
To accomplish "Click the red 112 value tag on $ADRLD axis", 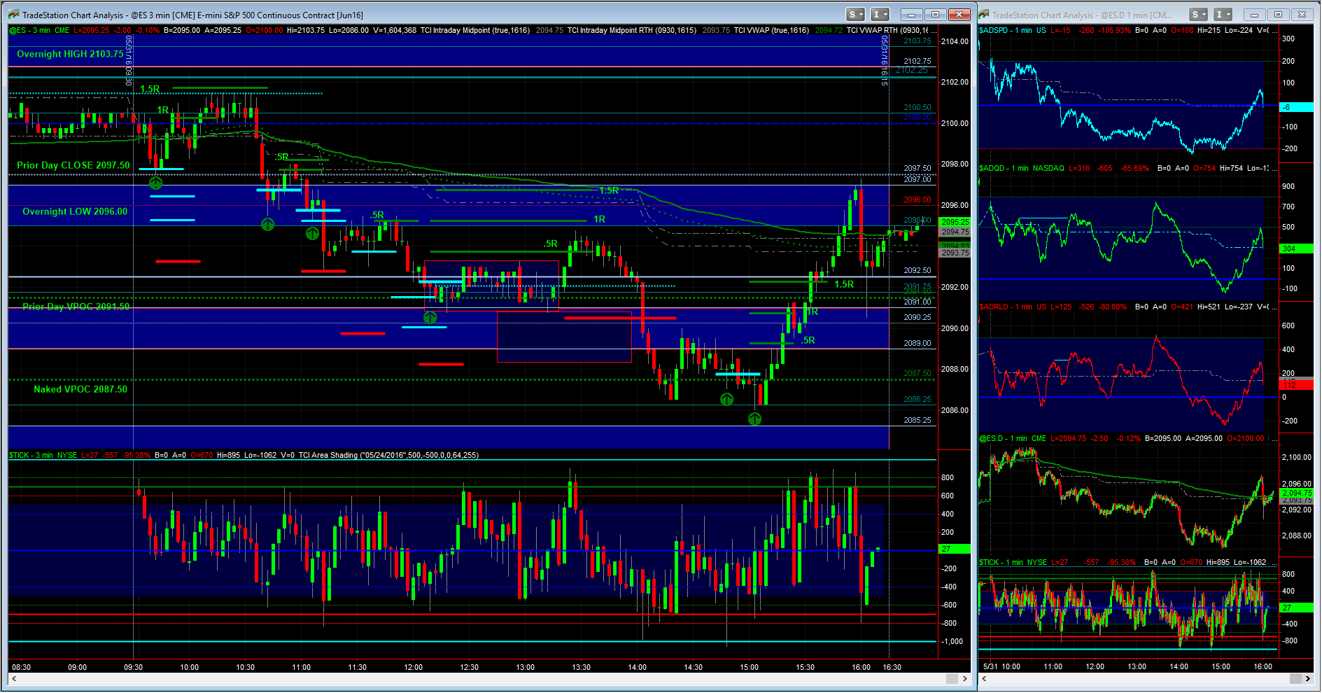I will (1296, 385).
